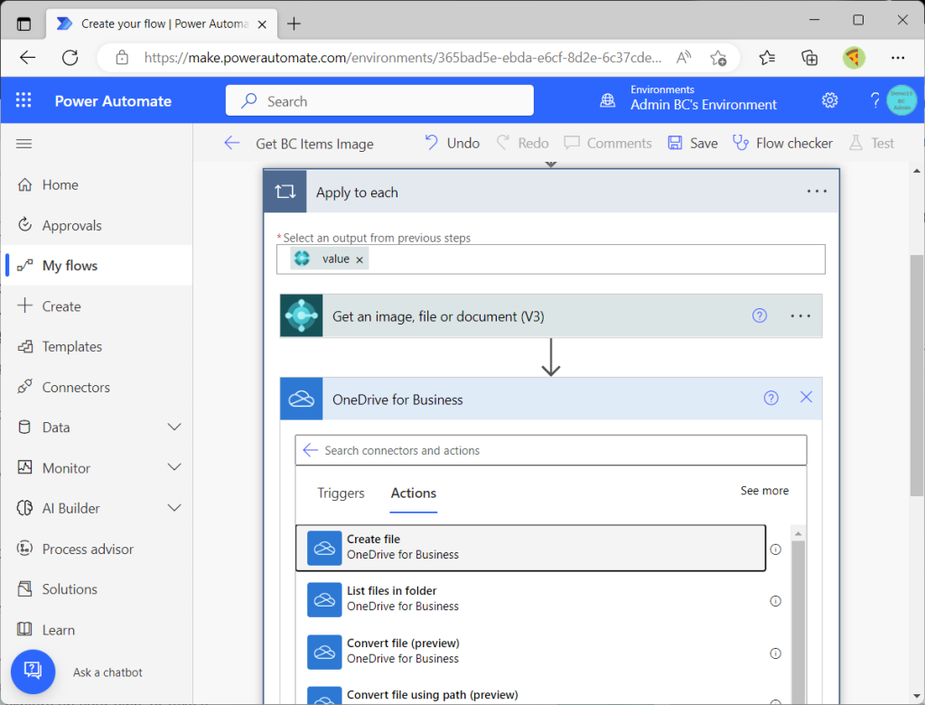Expand the Data menu chevron
This screenshot has height=705, width=925.
click(174, 427)
